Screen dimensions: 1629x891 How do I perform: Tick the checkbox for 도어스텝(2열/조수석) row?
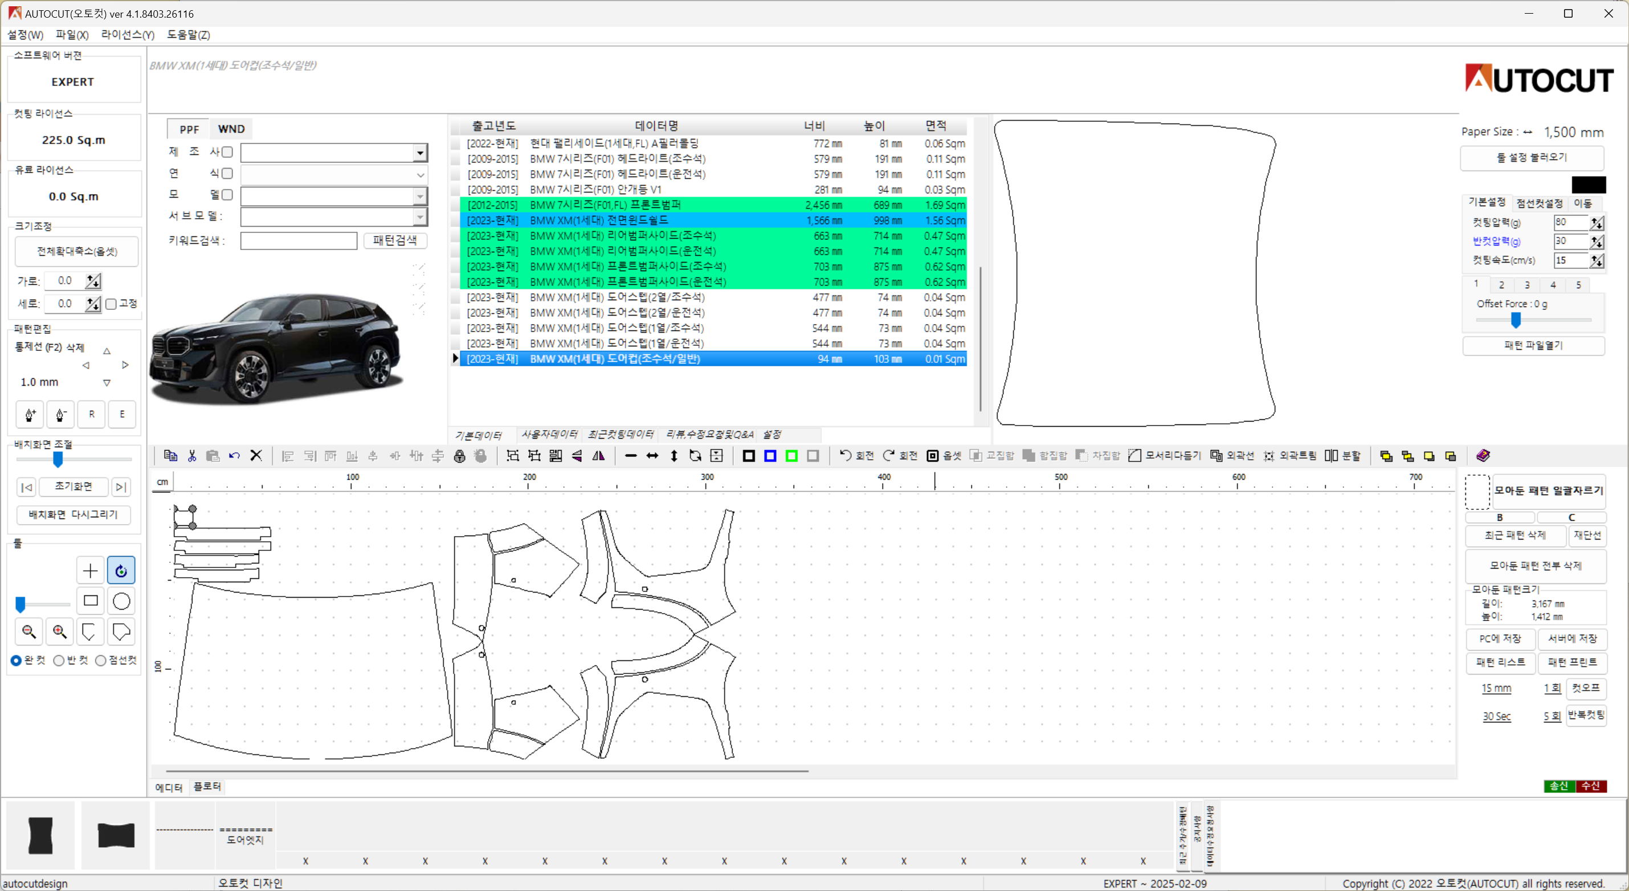pos(455,297)
